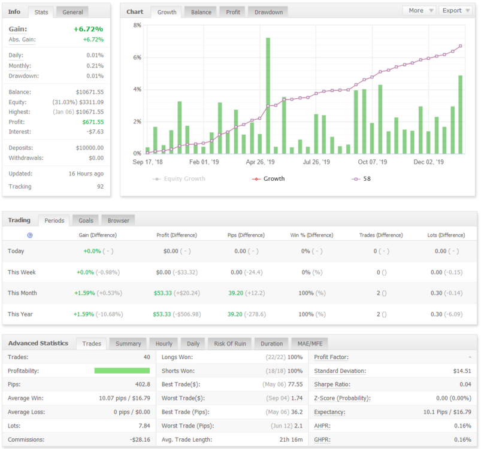
Task: Click the Monthly label in Info panel
Action: pyautogui.click(x=20, y=66)
